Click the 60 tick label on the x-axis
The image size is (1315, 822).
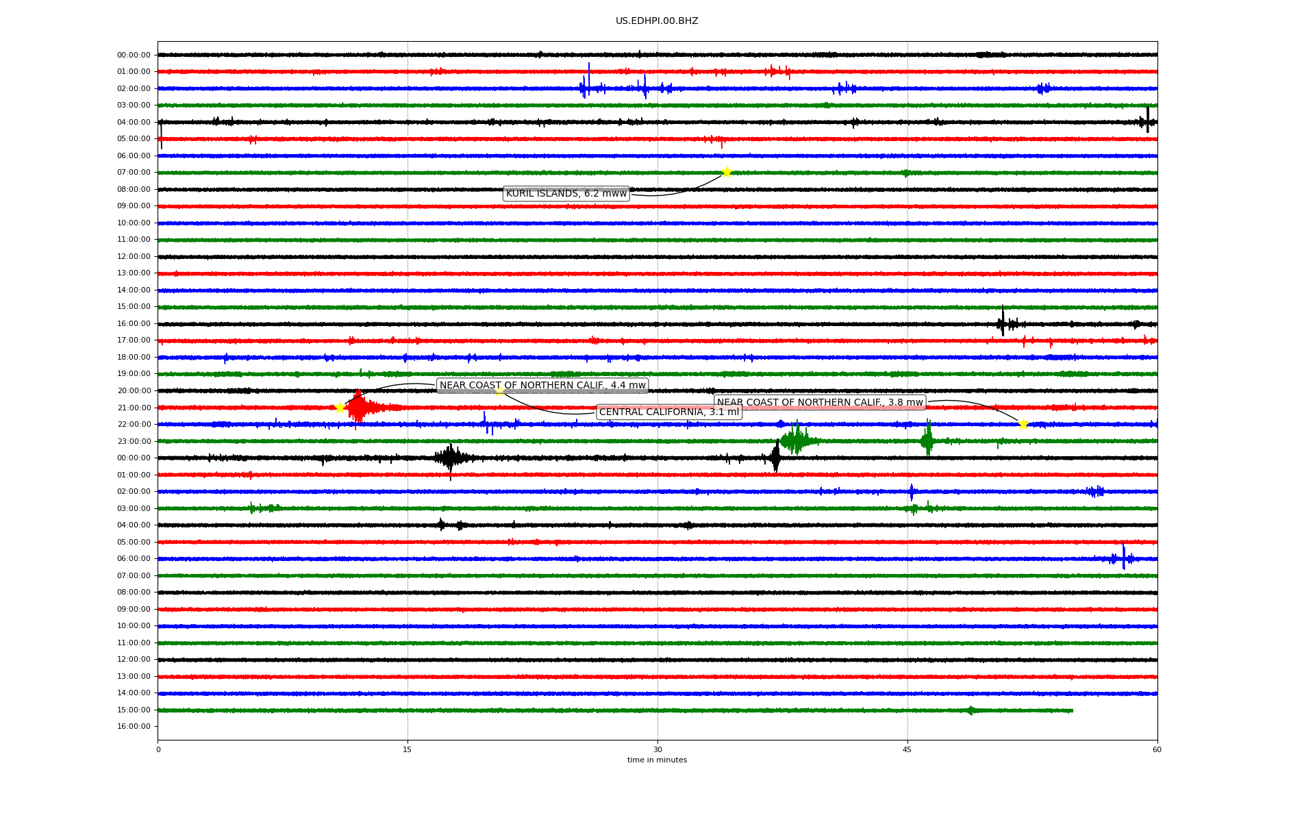(x=1156, y=749)
